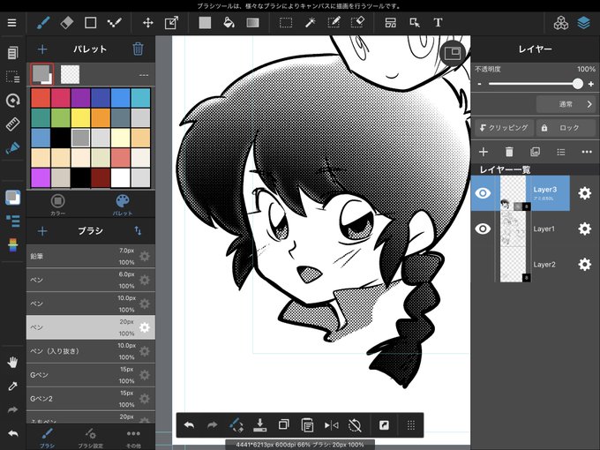This screenshot has height=450, width=600.
Task: Reorder brushes with sort arrows icon
Action: [138, 231]
